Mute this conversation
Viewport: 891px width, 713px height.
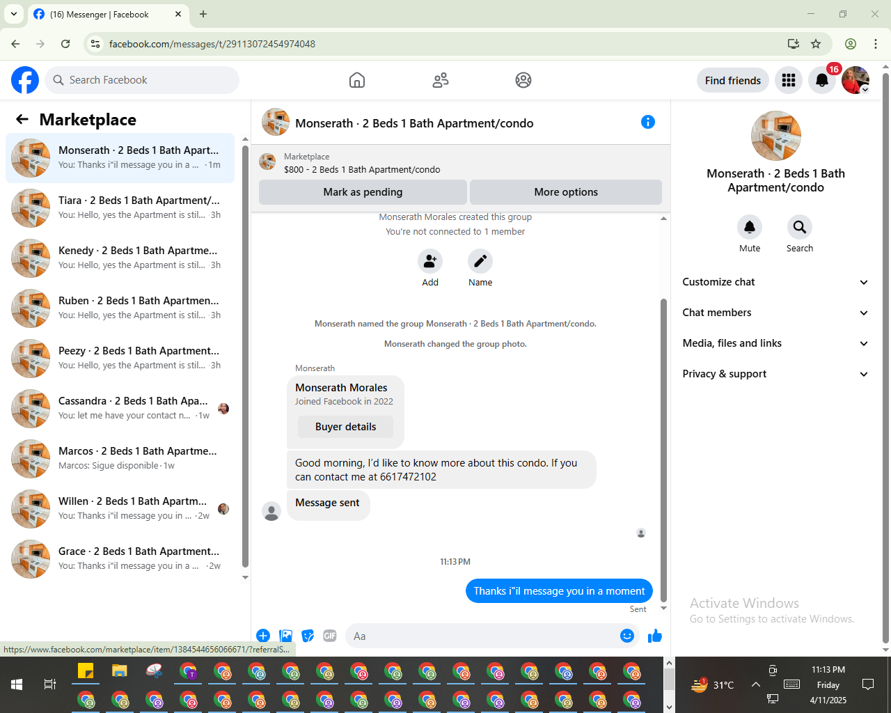click(x=750, y=227)
